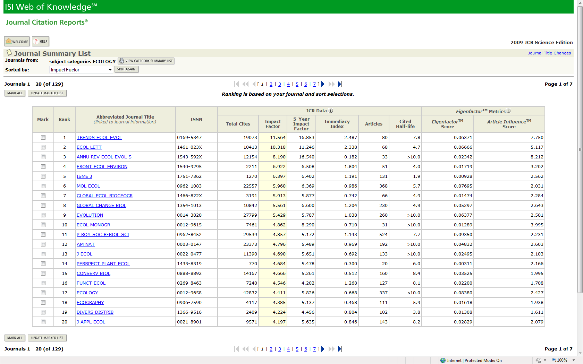The height and width of the screenshot is (364, 583).
Task: Open FRONT ECOL ENVIRON journal link
Action: click(x=102, y=167)
